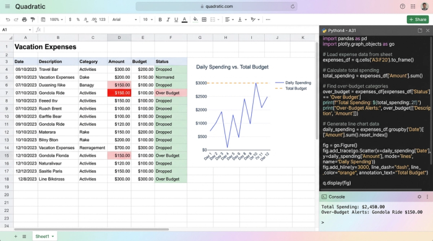Click the 'Rerragement' category cell
Screen dimensions: 433x241
[93, 148]
